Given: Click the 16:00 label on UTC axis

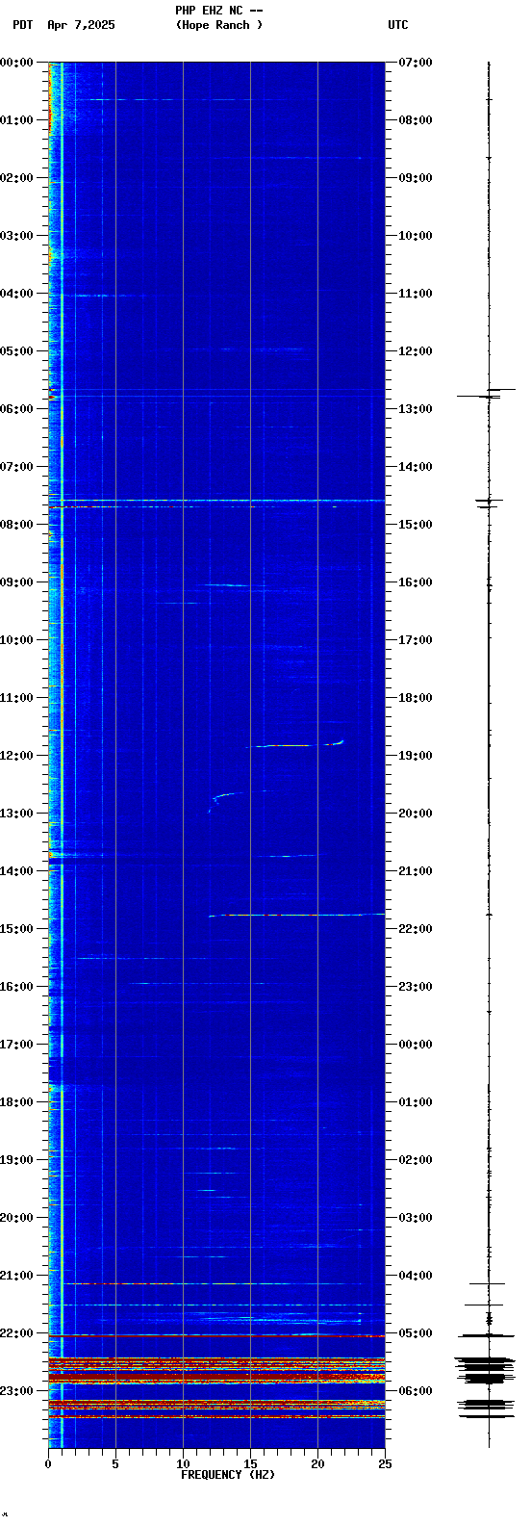Looking at the screenshot, I should 416,582.
